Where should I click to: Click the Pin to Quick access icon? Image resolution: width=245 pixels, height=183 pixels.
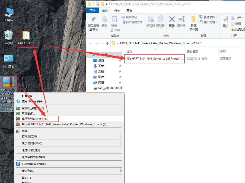coord(93,19)
